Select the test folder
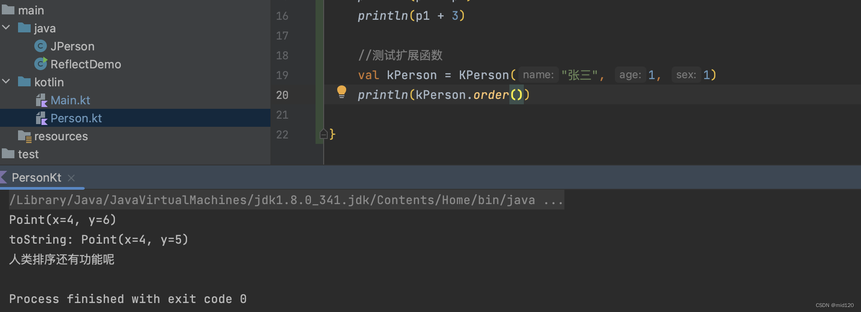The image size is (861, 312). (x=28, y=154)
